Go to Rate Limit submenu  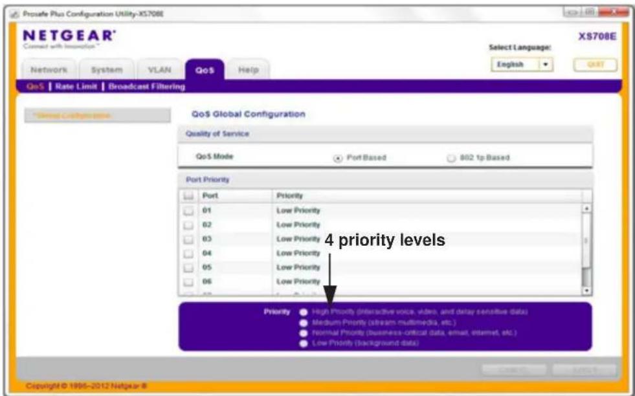(76, 86)
